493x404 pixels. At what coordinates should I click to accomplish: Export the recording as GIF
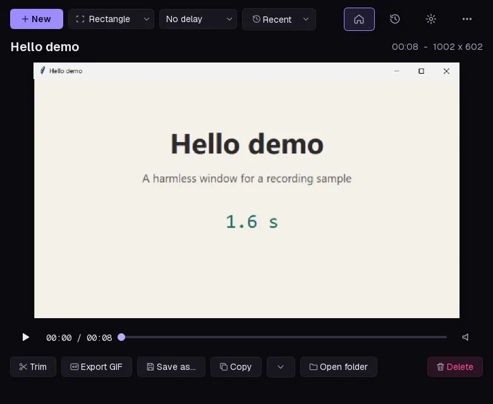[x=97, y=367]
